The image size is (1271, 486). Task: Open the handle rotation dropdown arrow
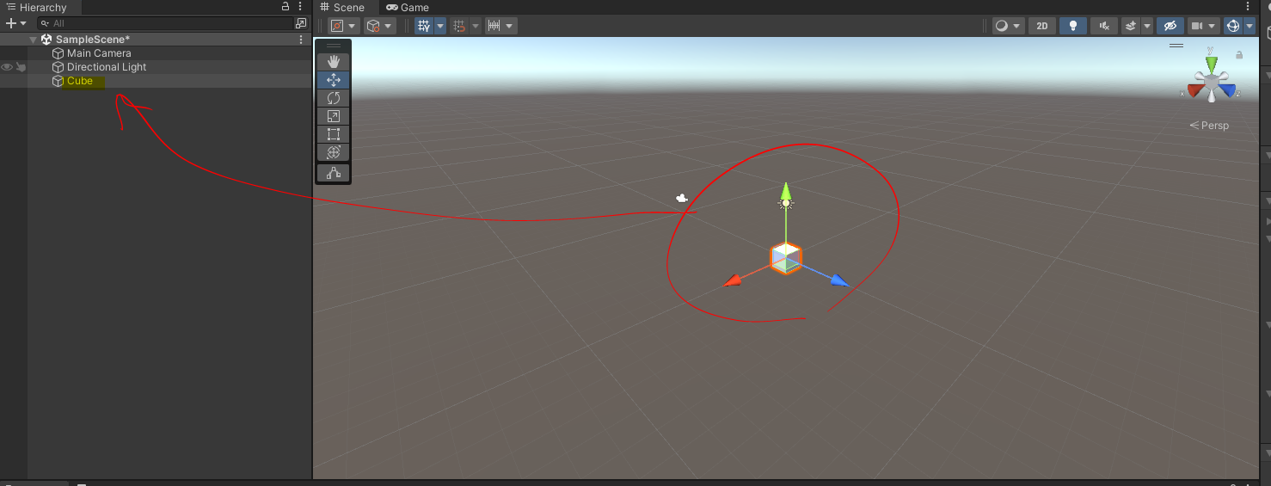pyautogui.click(x=390, y=26)
